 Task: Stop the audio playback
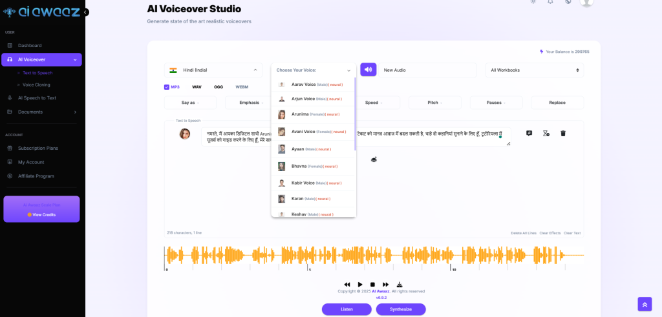coord(372,284)
